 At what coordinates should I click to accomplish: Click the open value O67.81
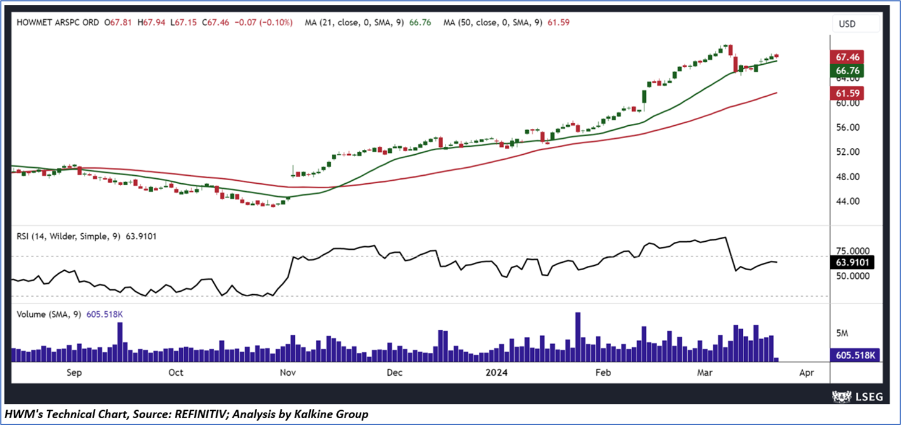(118, 23)
